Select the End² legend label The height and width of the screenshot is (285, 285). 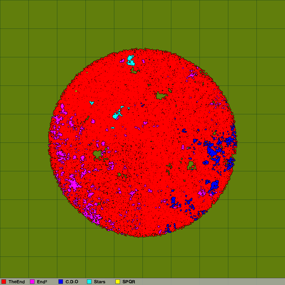click(x=42, y=282)
